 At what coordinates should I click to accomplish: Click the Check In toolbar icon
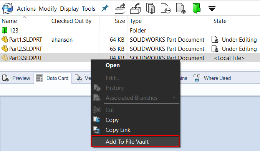[x=136, y=8]
